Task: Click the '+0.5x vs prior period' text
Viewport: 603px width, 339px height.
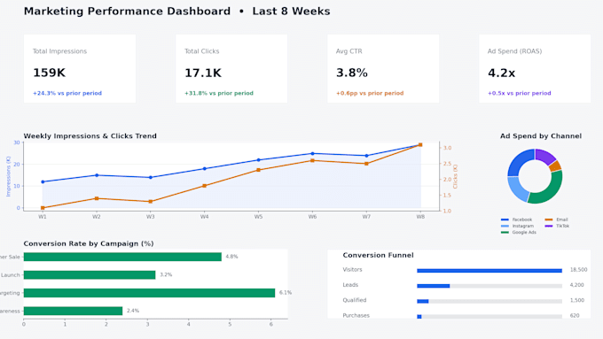Action: point(520,93)
